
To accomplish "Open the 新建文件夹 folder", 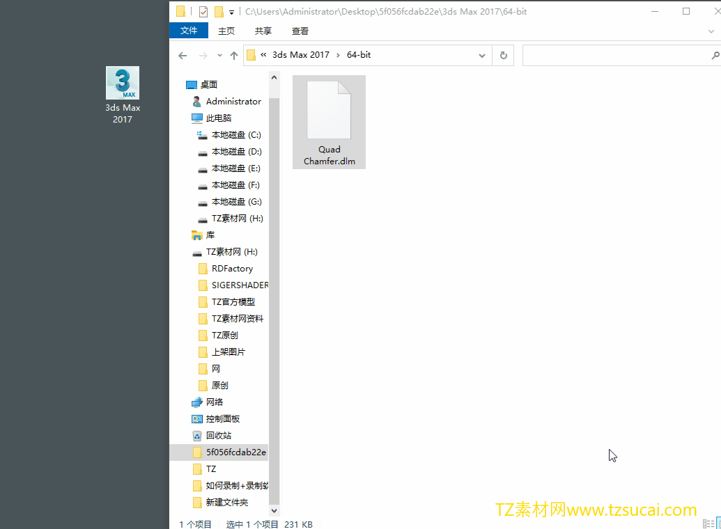I will coord(226,503).
